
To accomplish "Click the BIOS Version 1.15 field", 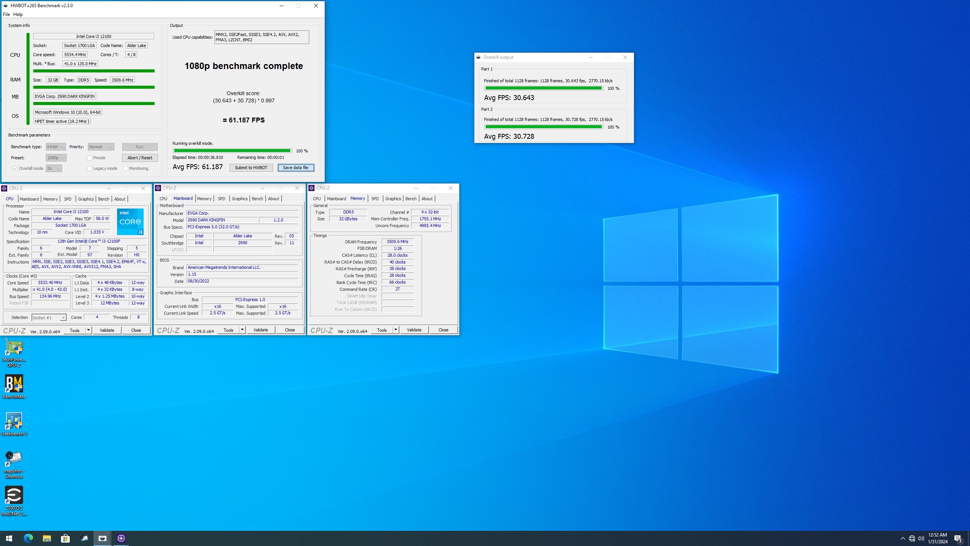I will tap(242, 275).
